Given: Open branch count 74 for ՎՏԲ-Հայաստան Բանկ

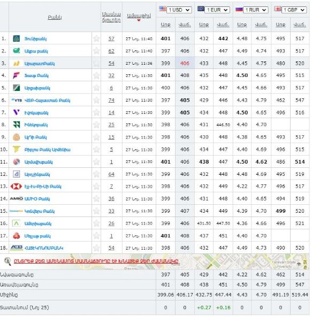Looking at the screenshot, I should coord(111,100).
